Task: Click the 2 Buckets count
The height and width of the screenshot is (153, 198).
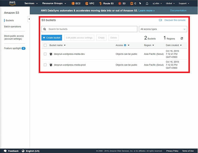Action: [150, 38]
